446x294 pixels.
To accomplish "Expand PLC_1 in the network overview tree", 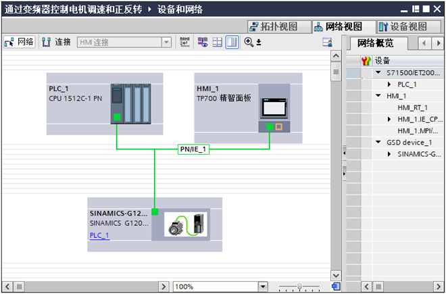I will pos(389,84).
